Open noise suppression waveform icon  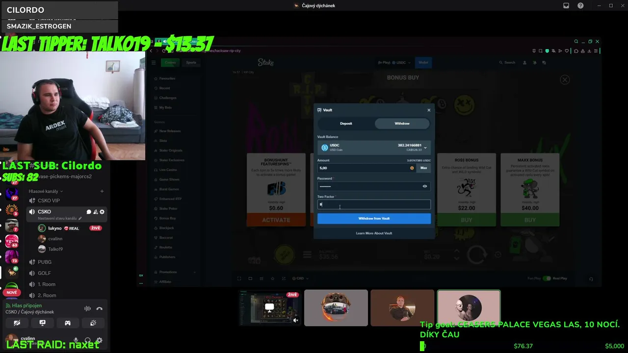[87, 308]
